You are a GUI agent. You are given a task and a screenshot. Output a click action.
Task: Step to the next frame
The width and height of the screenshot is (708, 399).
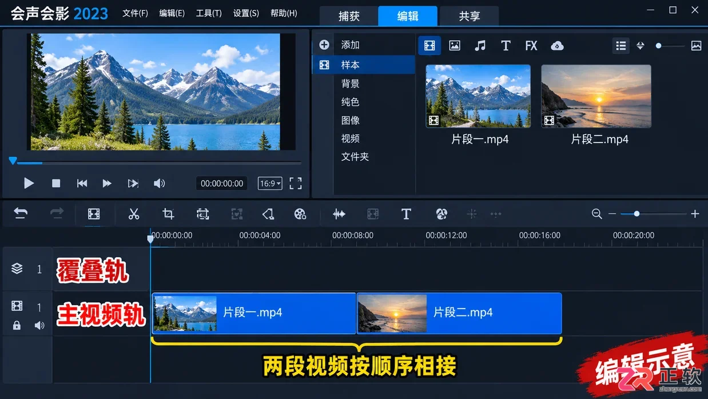tap(133, 183)
